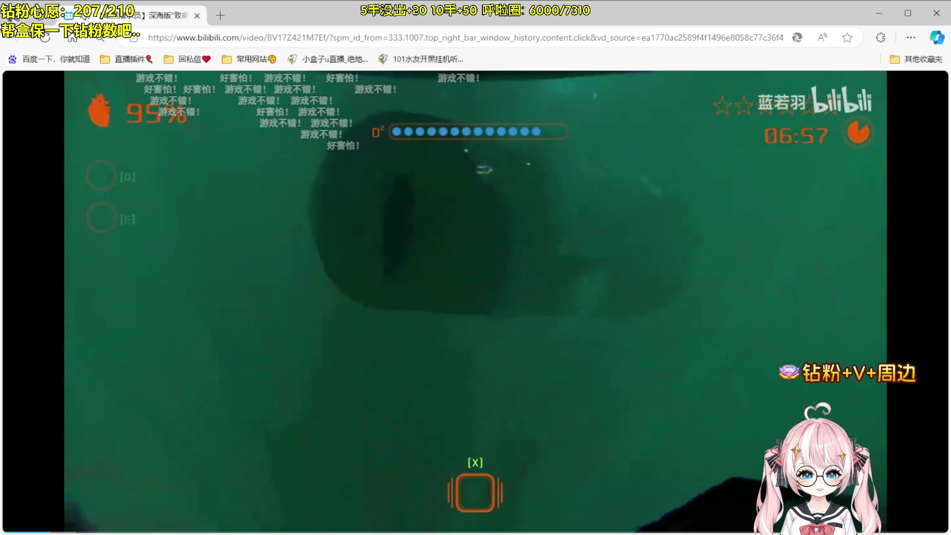Click the heart health icon in game HUD

(x=100, y=111)
